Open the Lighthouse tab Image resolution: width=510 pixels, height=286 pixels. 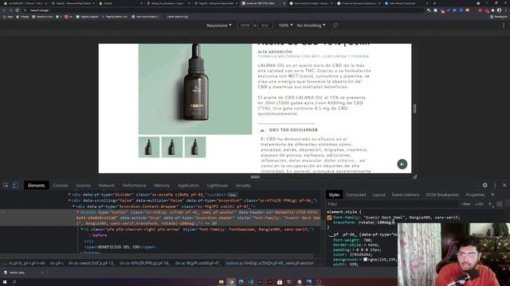coord(218,185)
